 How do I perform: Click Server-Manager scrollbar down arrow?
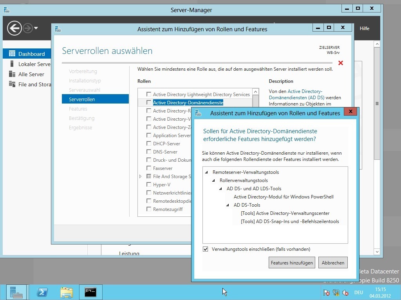point(377,252)
